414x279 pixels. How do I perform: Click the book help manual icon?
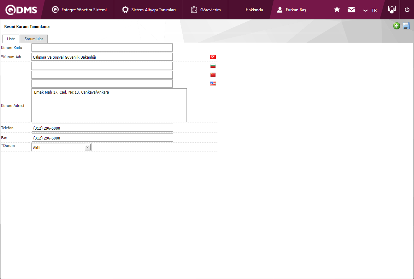tap(391, 10)
